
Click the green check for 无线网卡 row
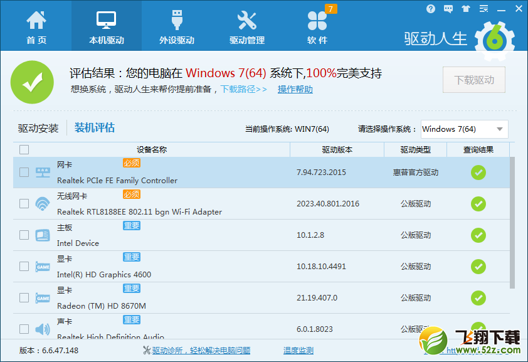pyautogui.click(x=478, y=204)
